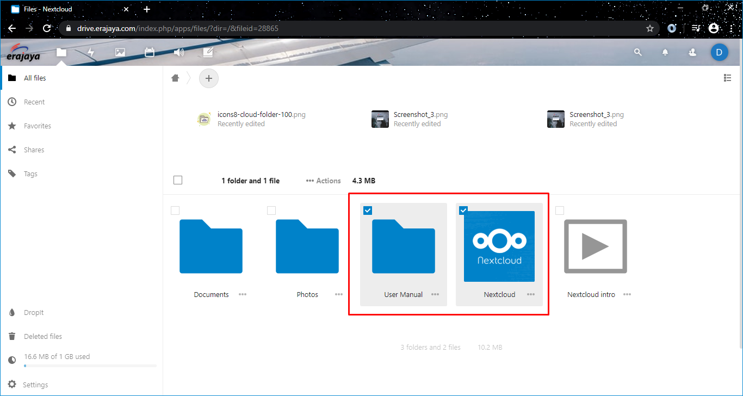Open Chrome media control icon
Image resolution: width=743 pixels, height=396 pixels.
(x=696, y=28)
